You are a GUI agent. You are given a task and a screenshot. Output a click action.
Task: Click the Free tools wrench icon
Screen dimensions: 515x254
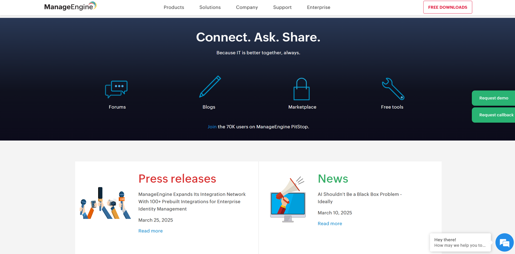click(393, 89)
